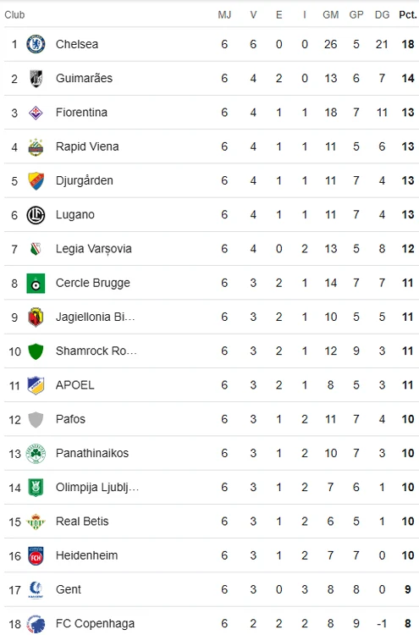Open the Olimpija Ljublj… team entry
The width and height of the screenshot is (419, 635).
(97, 487)
